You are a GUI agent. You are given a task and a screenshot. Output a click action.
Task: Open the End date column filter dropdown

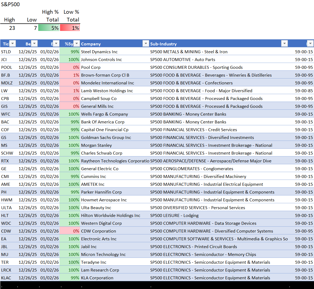pyautogui.click(x=56, y=44)
